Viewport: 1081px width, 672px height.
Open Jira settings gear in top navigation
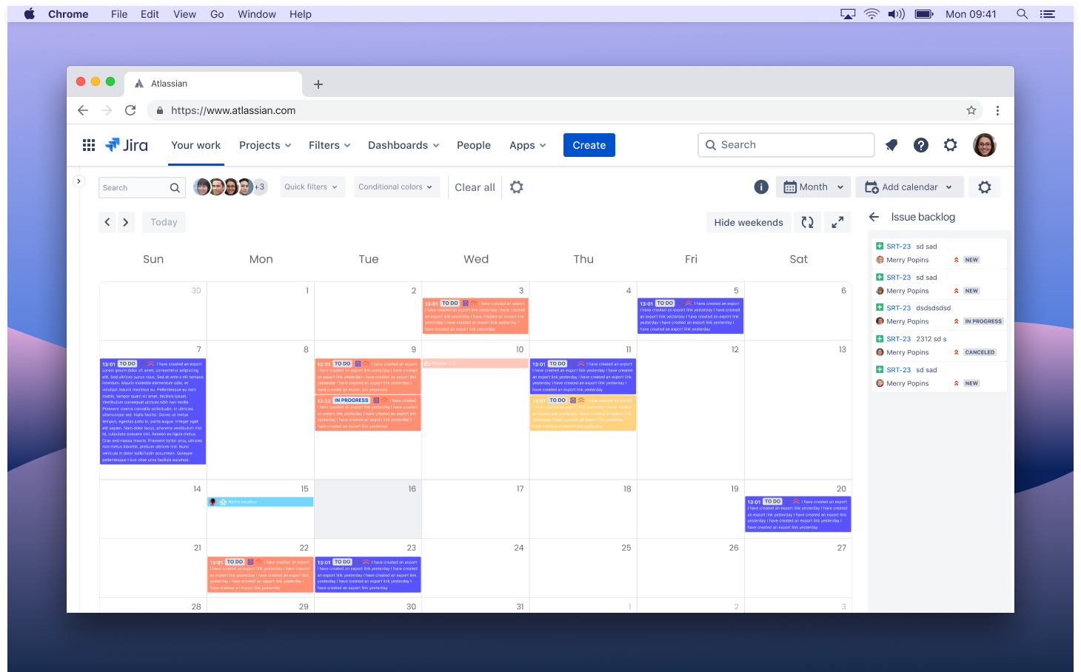(x=951, y=145)
